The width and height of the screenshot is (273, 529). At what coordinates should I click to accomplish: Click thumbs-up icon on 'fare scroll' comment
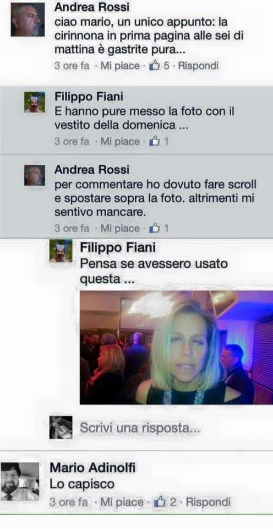(x=154, y=228)
